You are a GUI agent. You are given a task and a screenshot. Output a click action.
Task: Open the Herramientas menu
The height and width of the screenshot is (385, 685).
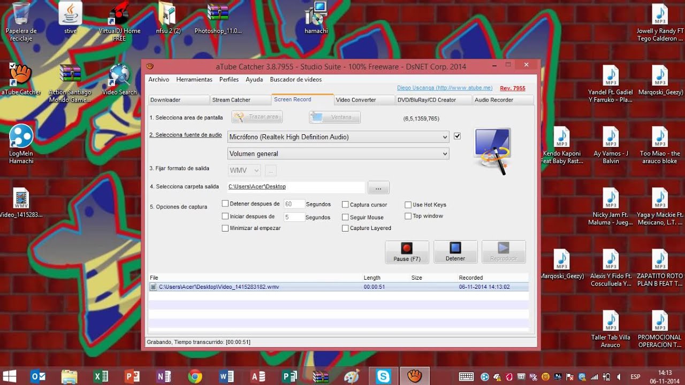click(x=194, y=79)
